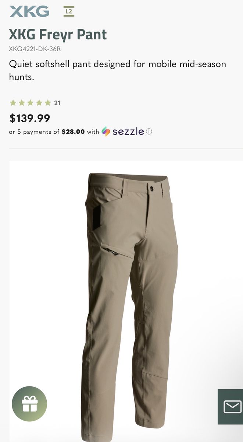Click the second rating star
This screenshot has width=243, height=442.
[22, 103]
